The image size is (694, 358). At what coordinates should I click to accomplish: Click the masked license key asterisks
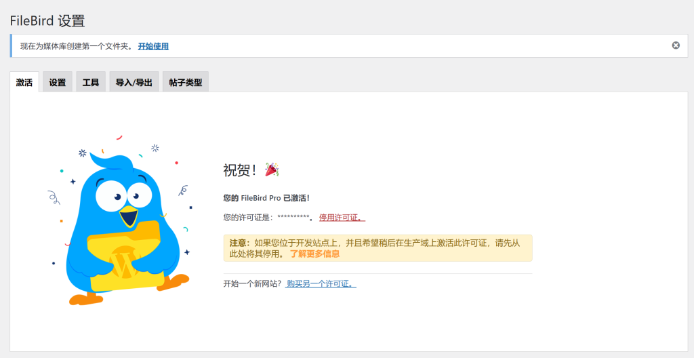point(293,217)
